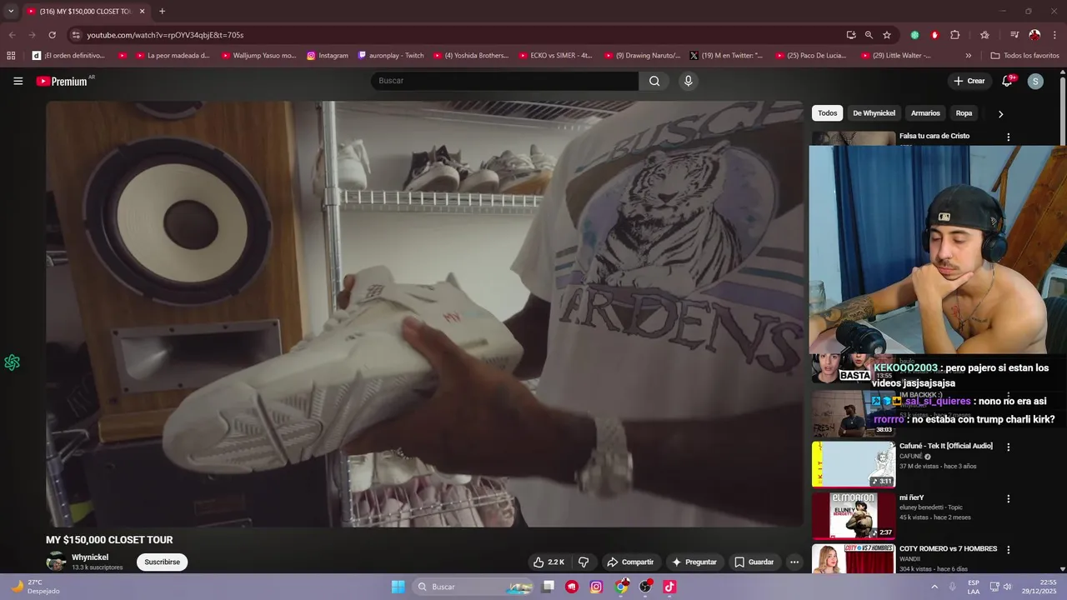The width and height of the screenshot is (1067, 600).
Task: Open a new Chrome tab
Action: point(162,11)
